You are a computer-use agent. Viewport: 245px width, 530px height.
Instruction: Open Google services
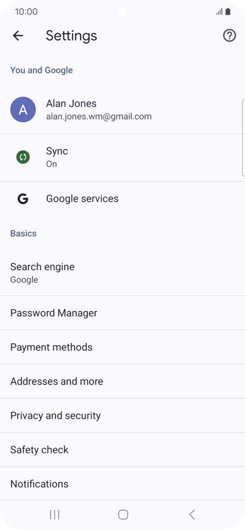click(x=122, y=199)
